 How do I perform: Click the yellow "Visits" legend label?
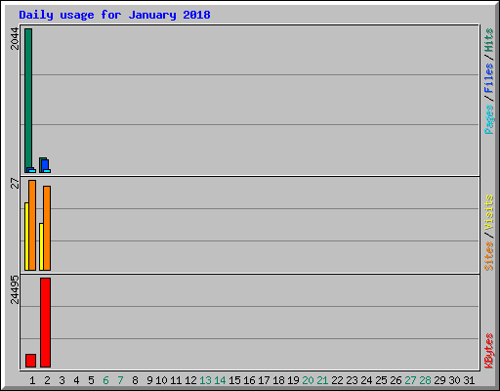tap(489, 212)
